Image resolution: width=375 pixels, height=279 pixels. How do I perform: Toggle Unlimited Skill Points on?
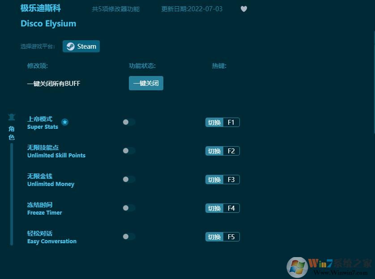pos(129,151)
